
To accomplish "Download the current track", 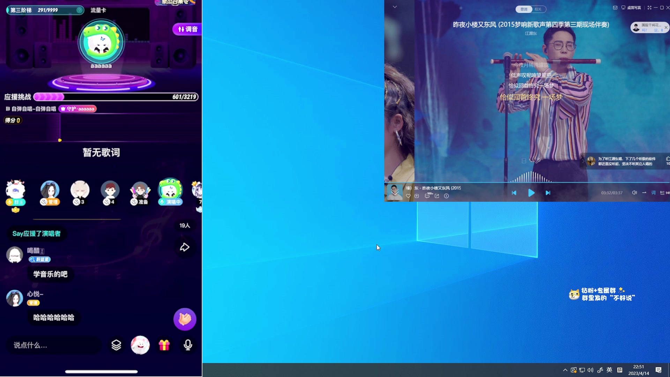I will point(417,196).
